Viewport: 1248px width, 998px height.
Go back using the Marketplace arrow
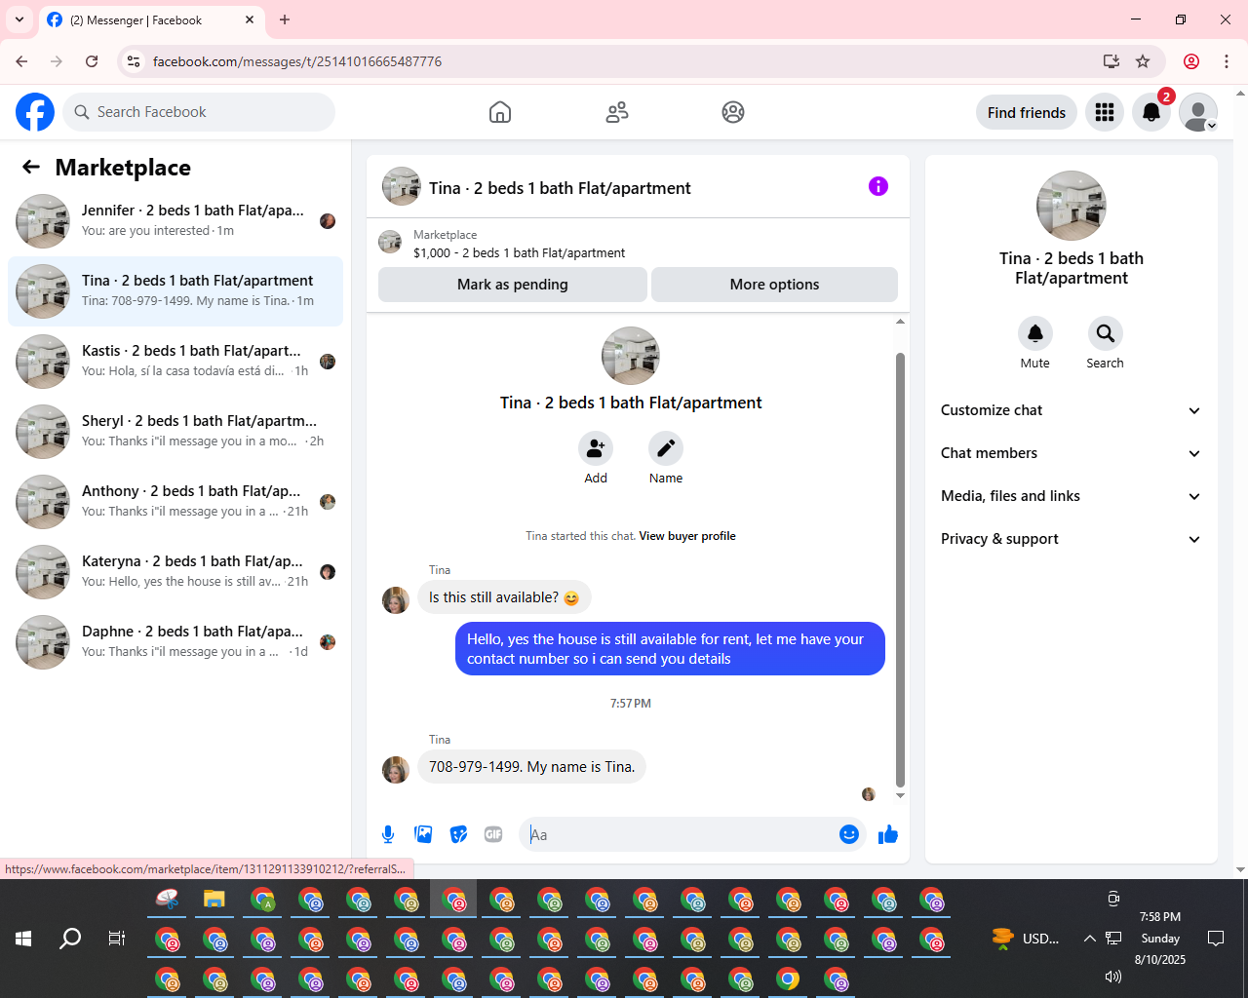pyautogui.click(x=31, y=167)
